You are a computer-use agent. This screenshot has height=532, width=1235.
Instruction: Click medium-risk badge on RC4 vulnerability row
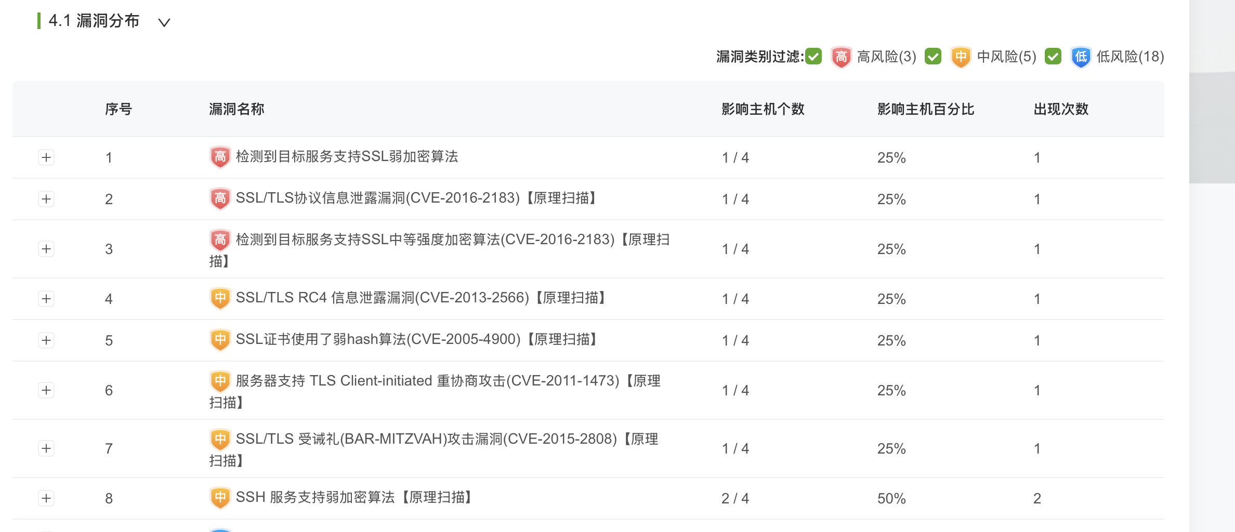point(220,298)
